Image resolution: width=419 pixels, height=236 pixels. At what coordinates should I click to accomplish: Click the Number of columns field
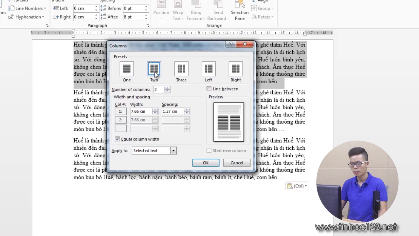[159, 89]
